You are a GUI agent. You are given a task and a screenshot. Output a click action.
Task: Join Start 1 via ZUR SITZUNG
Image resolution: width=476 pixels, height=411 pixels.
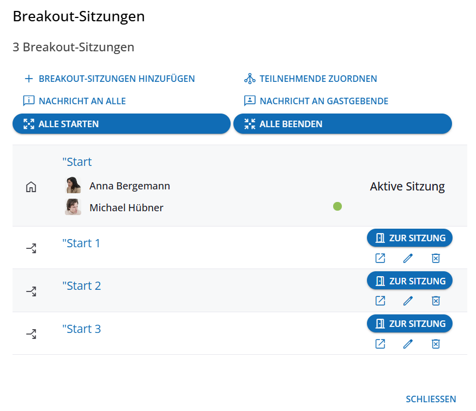pos(410,238)
